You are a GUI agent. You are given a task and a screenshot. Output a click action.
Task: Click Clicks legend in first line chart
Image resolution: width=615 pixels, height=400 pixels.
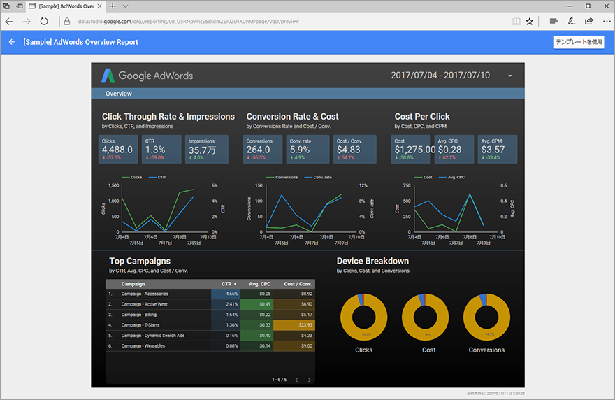[132, 178]
